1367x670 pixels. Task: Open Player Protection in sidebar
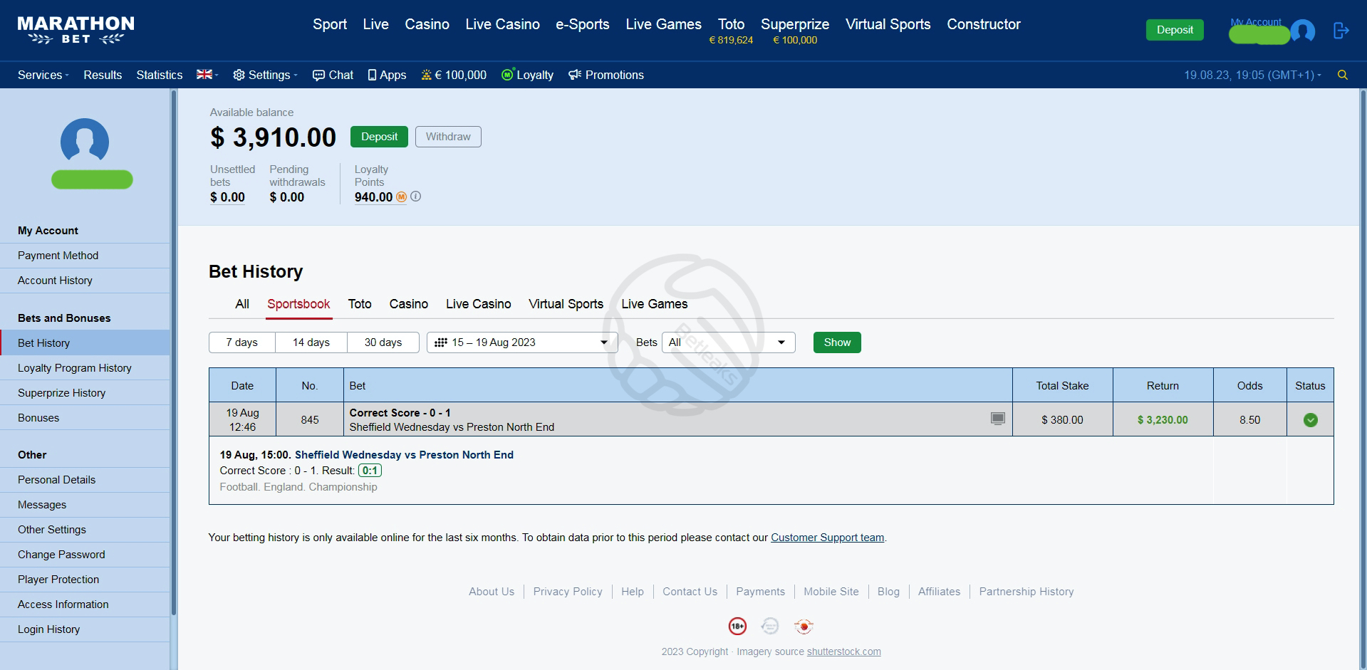point(85,580)
